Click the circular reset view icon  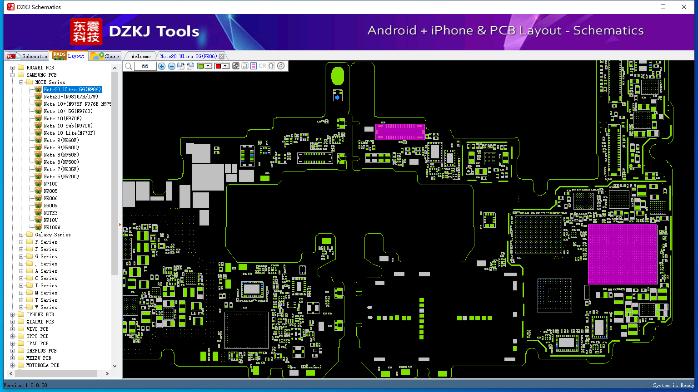(281, 66)
